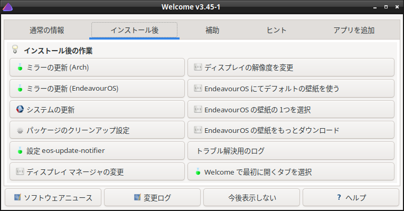The image size is (404, 211).
Task: Minimize the Welcome window
Action: (375, 7)
